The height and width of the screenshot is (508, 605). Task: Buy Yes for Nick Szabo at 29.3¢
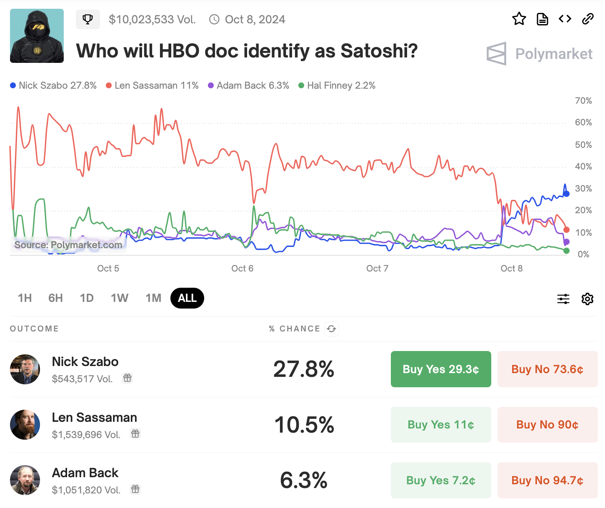(441, 369)
